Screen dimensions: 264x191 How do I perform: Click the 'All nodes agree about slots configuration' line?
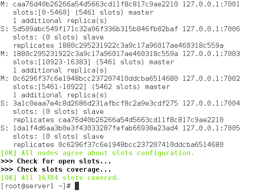pyautogui.click(x=97, y=153)
